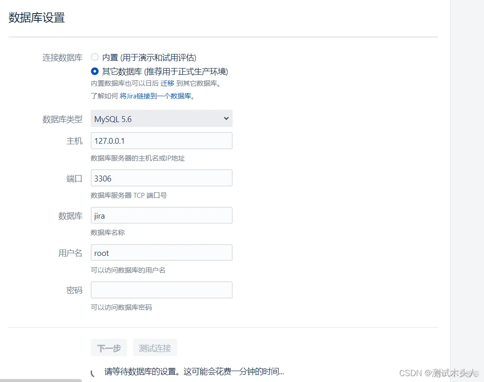The image size is (484, 382).
Task: Click the horizontal scrollbar at bottom left
Action: click(41, 381)
